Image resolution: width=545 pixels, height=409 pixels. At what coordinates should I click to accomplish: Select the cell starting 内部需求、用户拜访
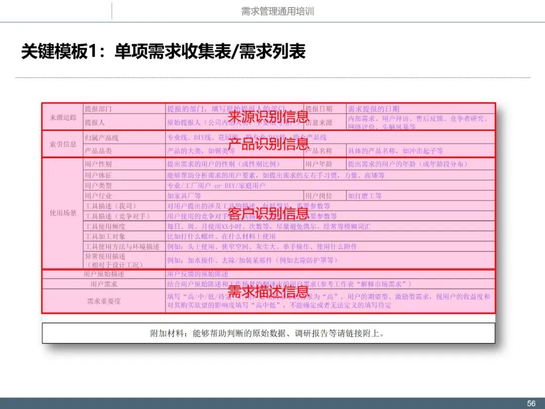(x=420, y=122)
